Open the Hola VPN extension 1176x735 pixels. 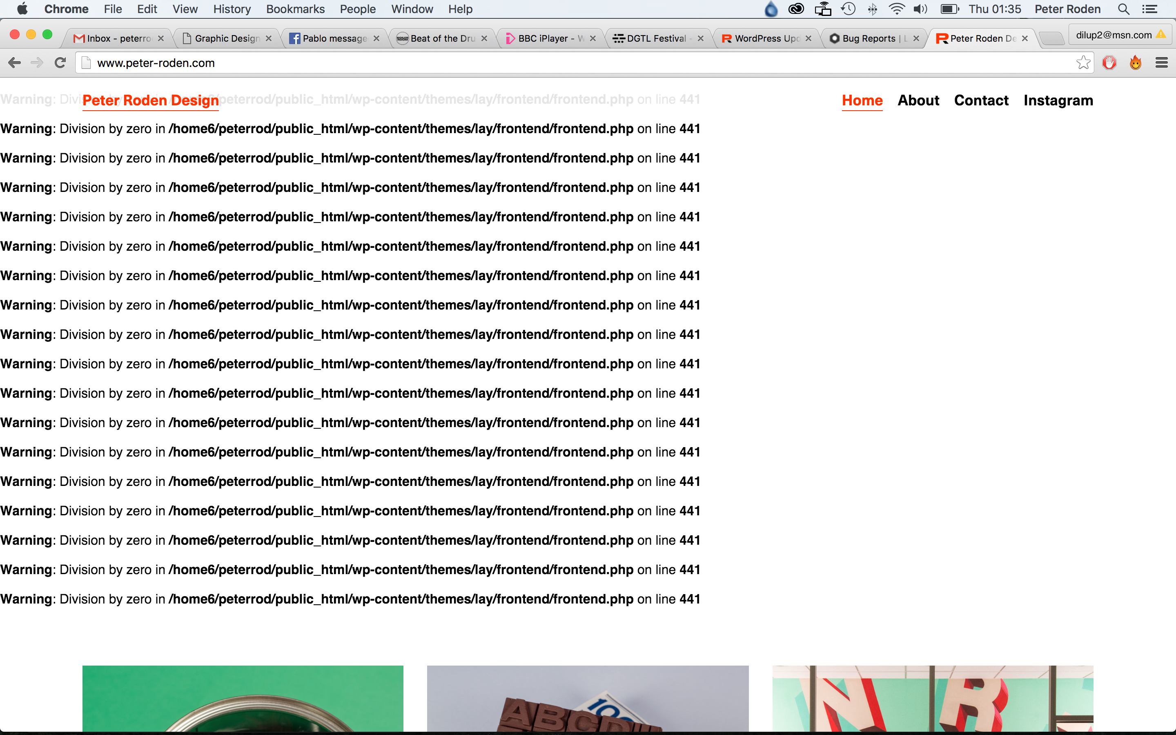pos(1136,62)
